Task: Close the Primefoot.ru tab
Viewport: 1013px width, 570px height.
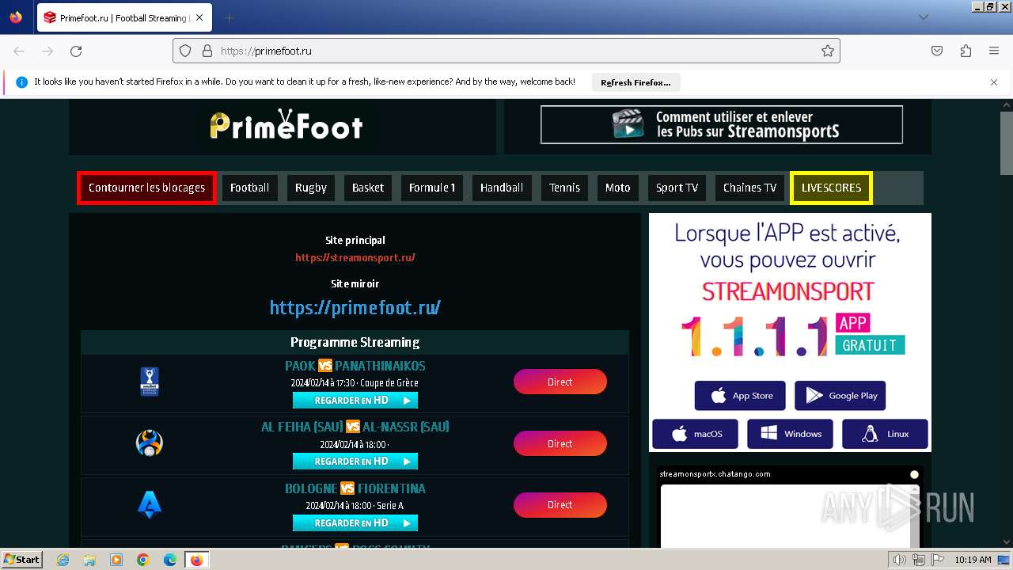Action: tap(199, 17)
